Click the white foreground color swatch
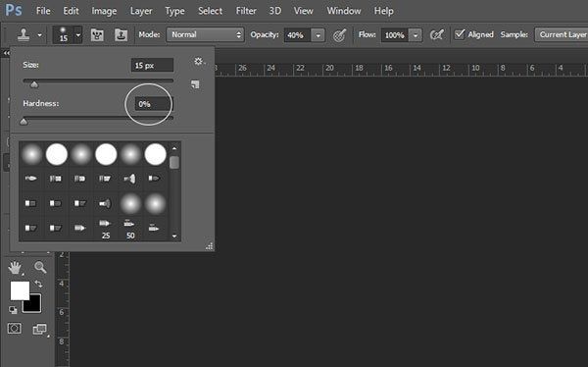This screenshot has width=588, height=367. (x=20, y=290)
